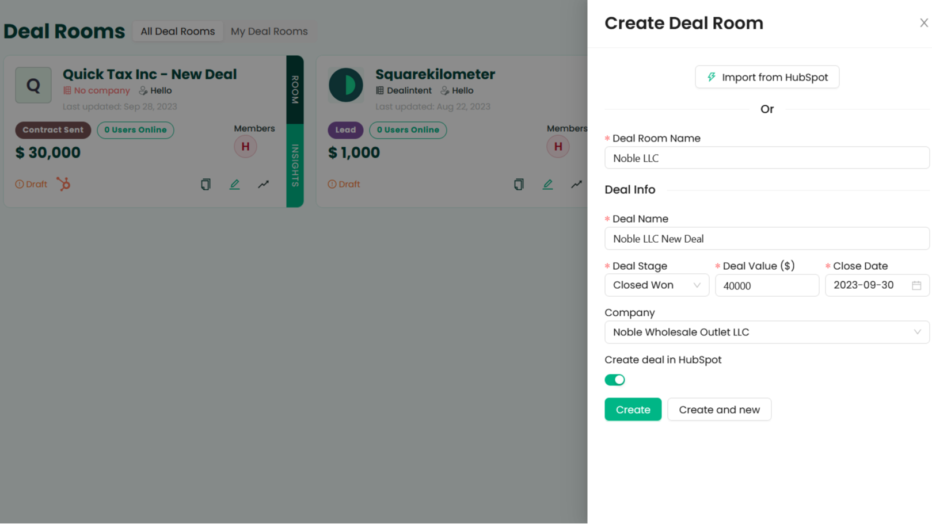Open the Close Date calendar picker
The image size is (932, 524).
(x=917, y=285)
